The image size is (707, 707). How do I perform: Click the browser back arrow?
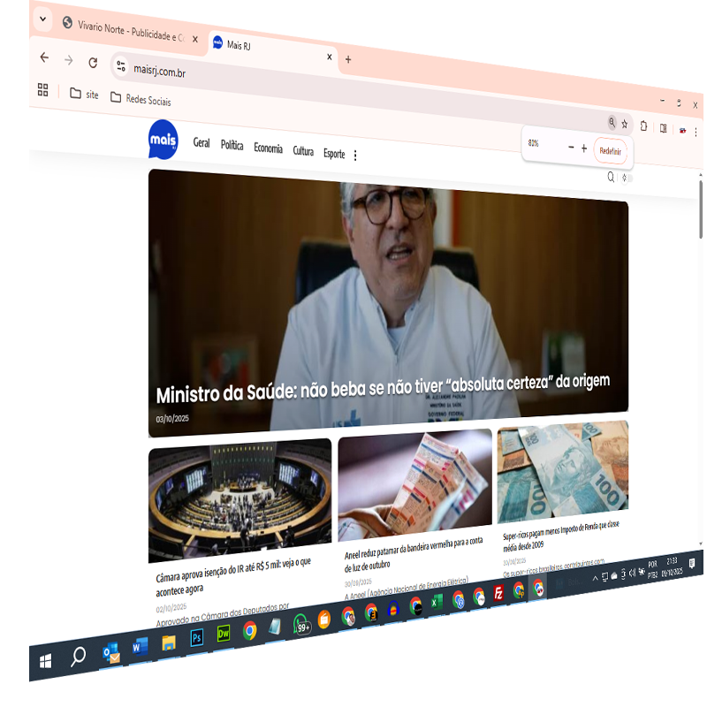[x=44, y=57]
